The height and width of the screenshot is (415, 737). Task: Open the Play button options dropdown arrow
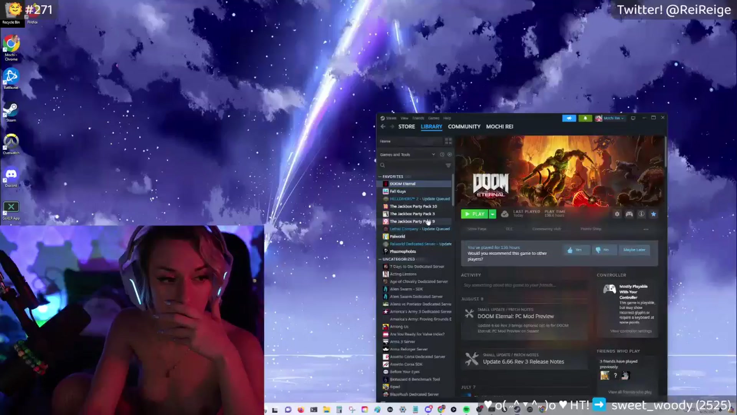[x=492, y=214]
